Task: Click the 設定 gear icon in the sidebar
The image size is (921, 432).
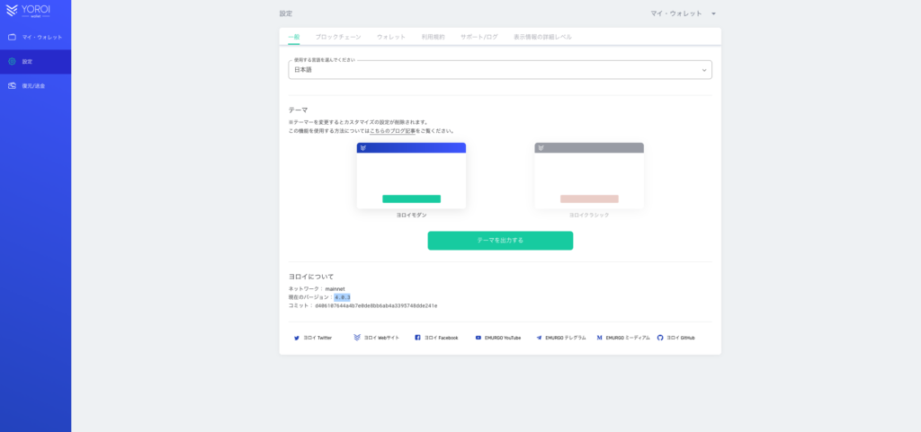Action: click(x=12, y=62)
